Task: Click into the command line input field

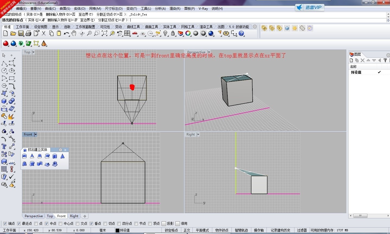Action: coord(194,20)
